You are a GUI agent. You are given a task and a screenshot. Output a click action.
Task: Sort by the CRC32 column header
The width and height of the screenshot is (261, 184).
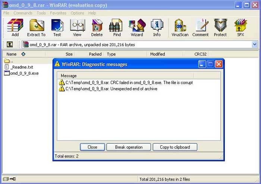point(196,54)
